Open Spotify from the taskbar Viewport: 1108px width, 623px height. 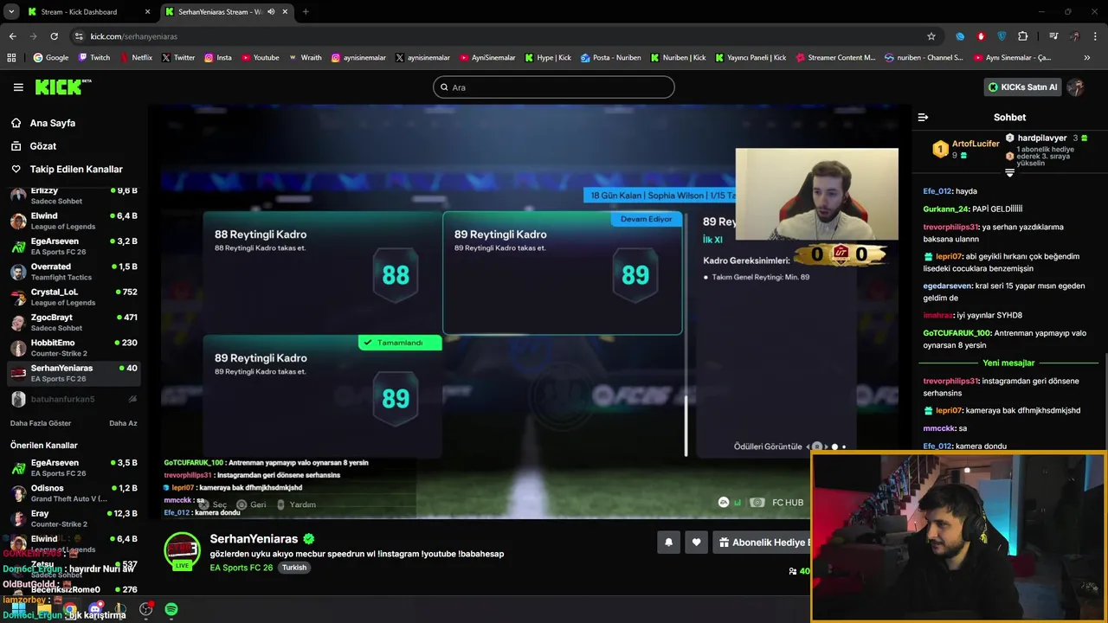click(x=171, y=609)
